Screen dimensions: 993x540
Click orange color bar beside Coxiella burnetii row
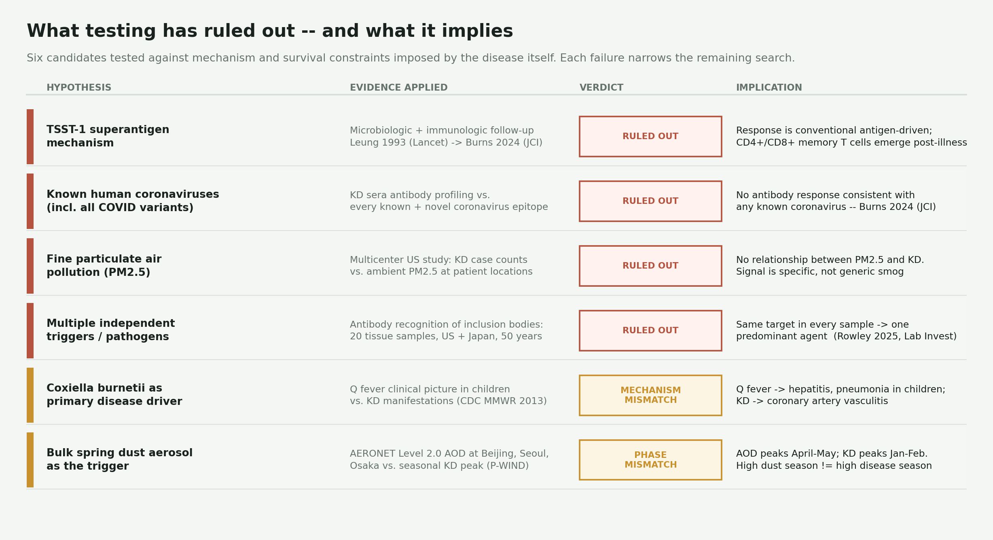tap(30, 395)
